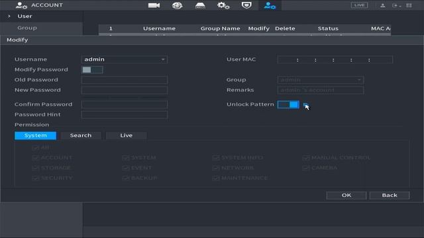Click the grid layout icon at top right
Screen dimensions: 424x238
(x=409, y=5)
